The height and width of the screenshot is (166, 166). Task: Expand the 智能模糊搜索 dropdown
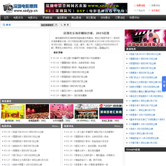pyautogui.click(x=49, y=25)
